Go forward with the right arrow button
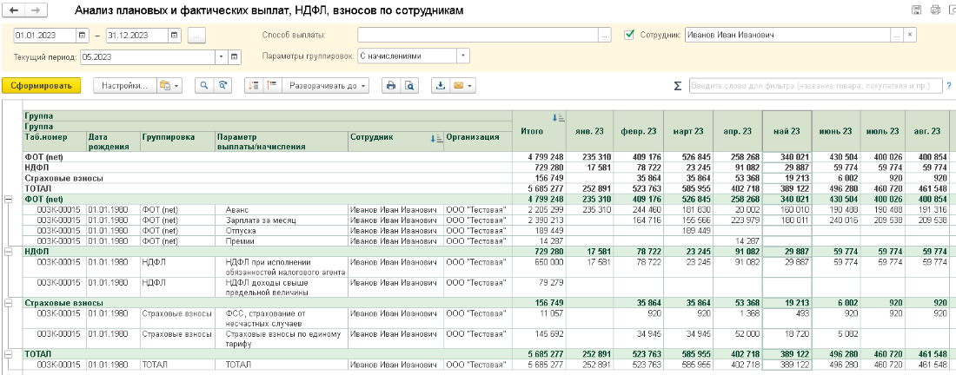The height and width of the screenshot is (375, 956). pyautogui.click(x=36, y=11)
